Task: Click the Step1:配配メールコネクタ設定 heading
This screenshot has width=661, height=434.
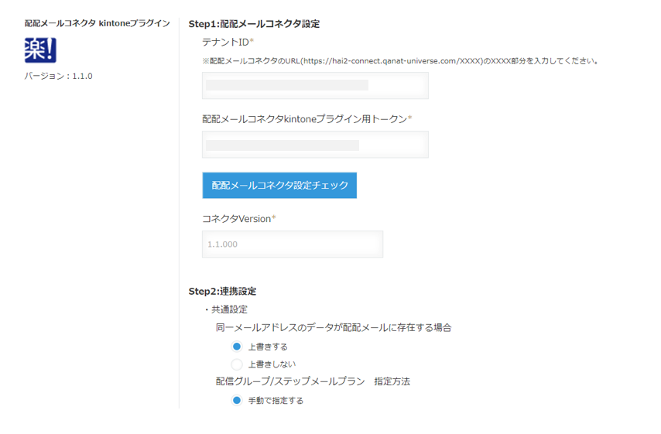Action: (x=254, y=24)
